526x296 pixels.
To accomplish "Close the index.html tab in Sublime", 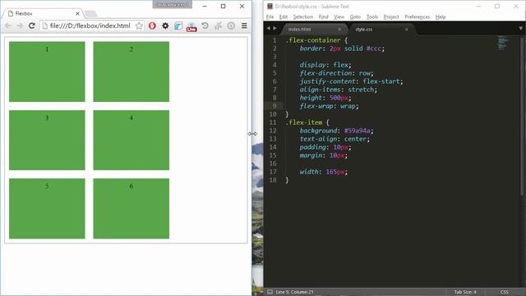I will pos(339,30).
